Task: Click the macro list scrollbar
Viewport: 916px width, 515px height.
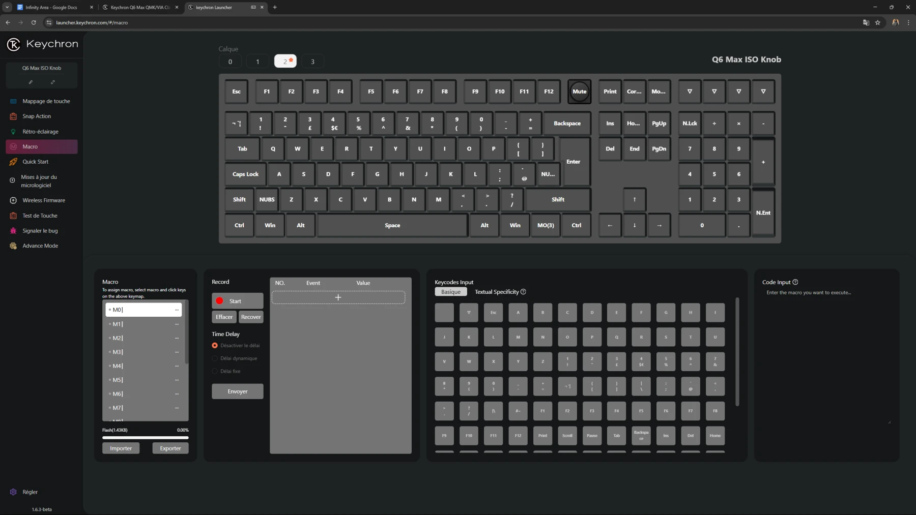Action: pyautogui.click(x=187, y=333)
